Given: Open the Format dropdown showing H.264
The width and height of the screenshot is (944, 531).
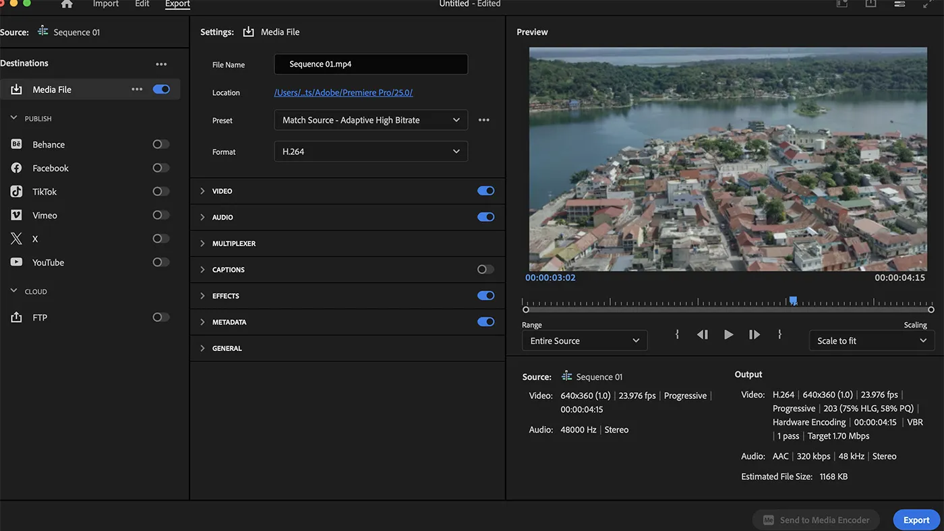Looking at the screenshot, I should (x=370, y=151).
